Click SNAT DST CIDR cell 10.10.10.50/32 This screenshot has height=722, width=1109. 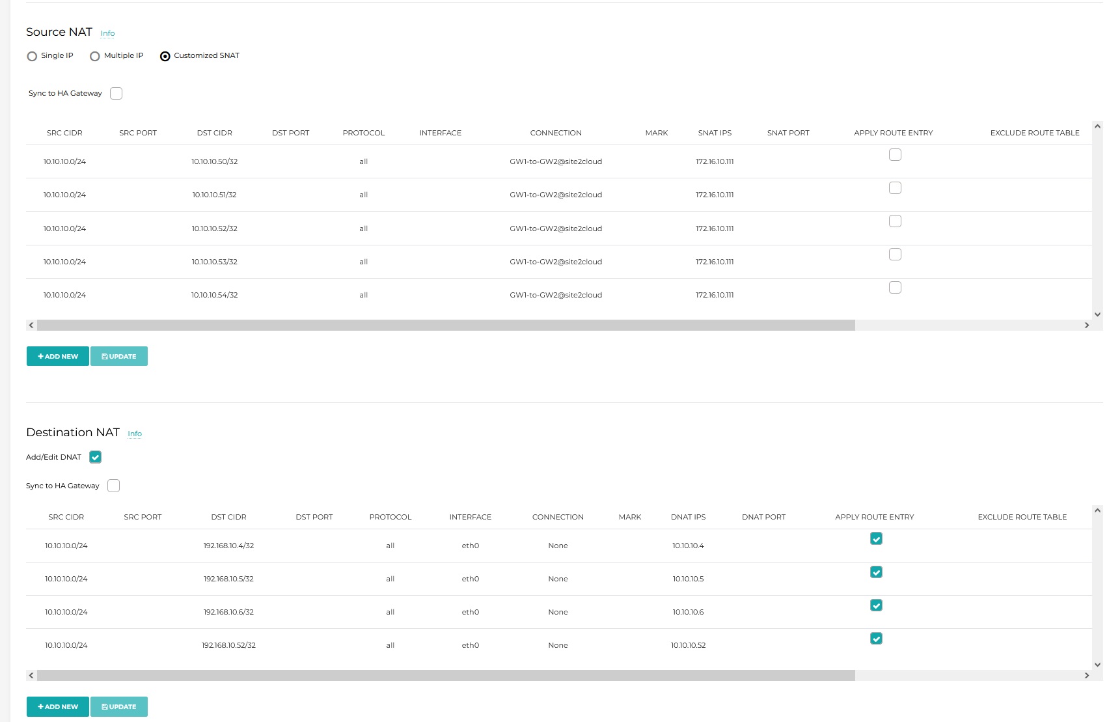point(215,161)
